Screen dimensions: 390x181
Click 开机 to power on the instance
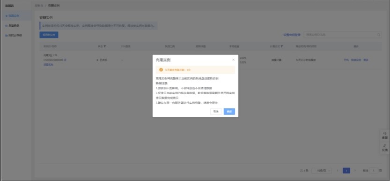(x=346, y=60)
